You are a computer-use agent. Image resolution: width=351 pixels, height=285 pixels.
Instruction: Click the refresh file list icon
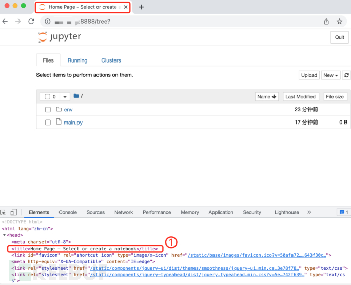point(347,75)
